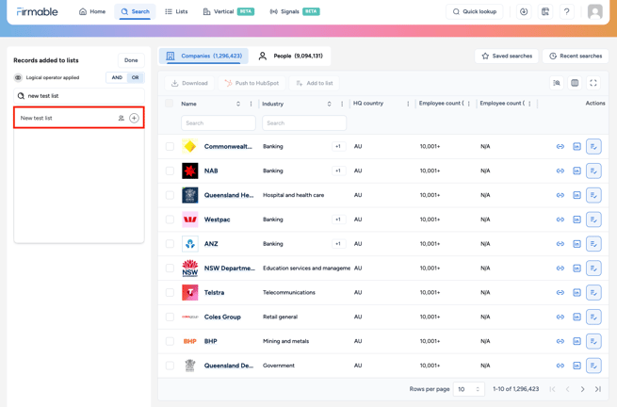Open LinkedIn icon for NSW Department row
This screenshot has width=617, height=407.
point(576,269)
